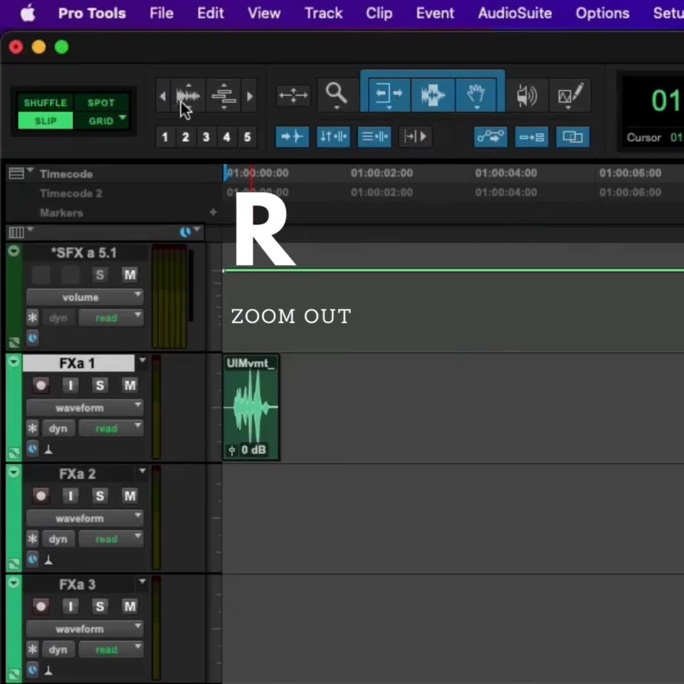Click the MIDI zoom icon
The height and width of the screenshot is (684, 684).
coord(224,96)
